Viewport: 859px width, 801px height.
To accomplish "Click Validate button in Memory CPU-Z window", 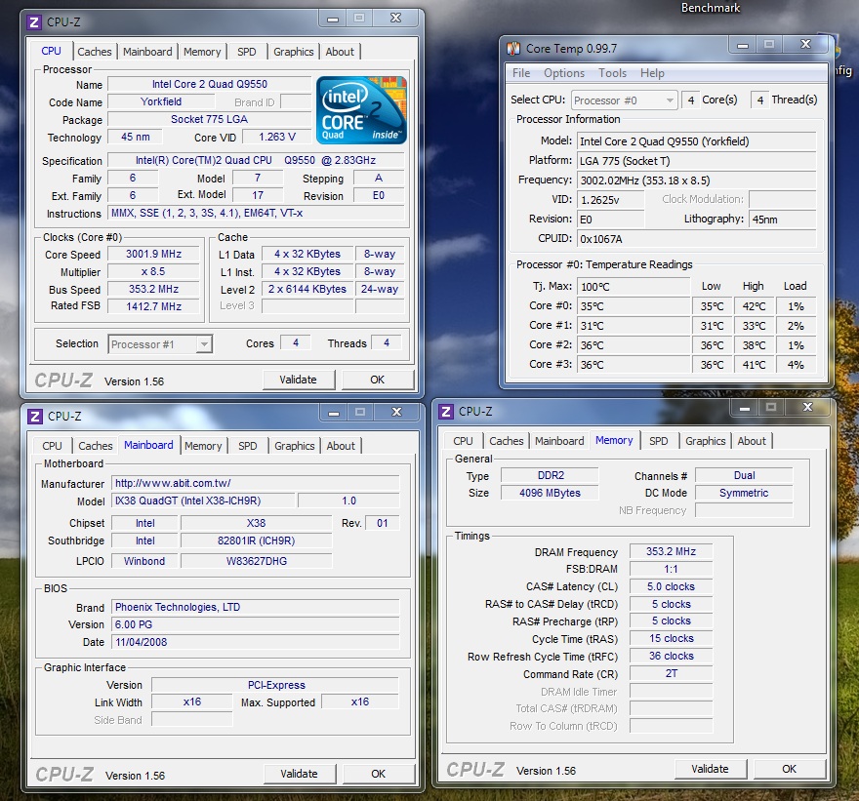I will coord(710,769).
